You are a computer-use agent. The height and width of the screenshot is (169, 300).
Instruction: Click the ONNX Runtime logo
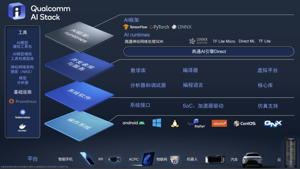coord(198,41)
